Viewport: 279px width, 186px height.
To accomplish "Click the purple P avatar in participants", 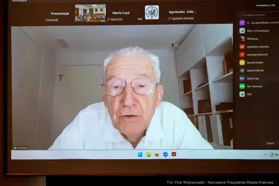I will tap(242, 23).
